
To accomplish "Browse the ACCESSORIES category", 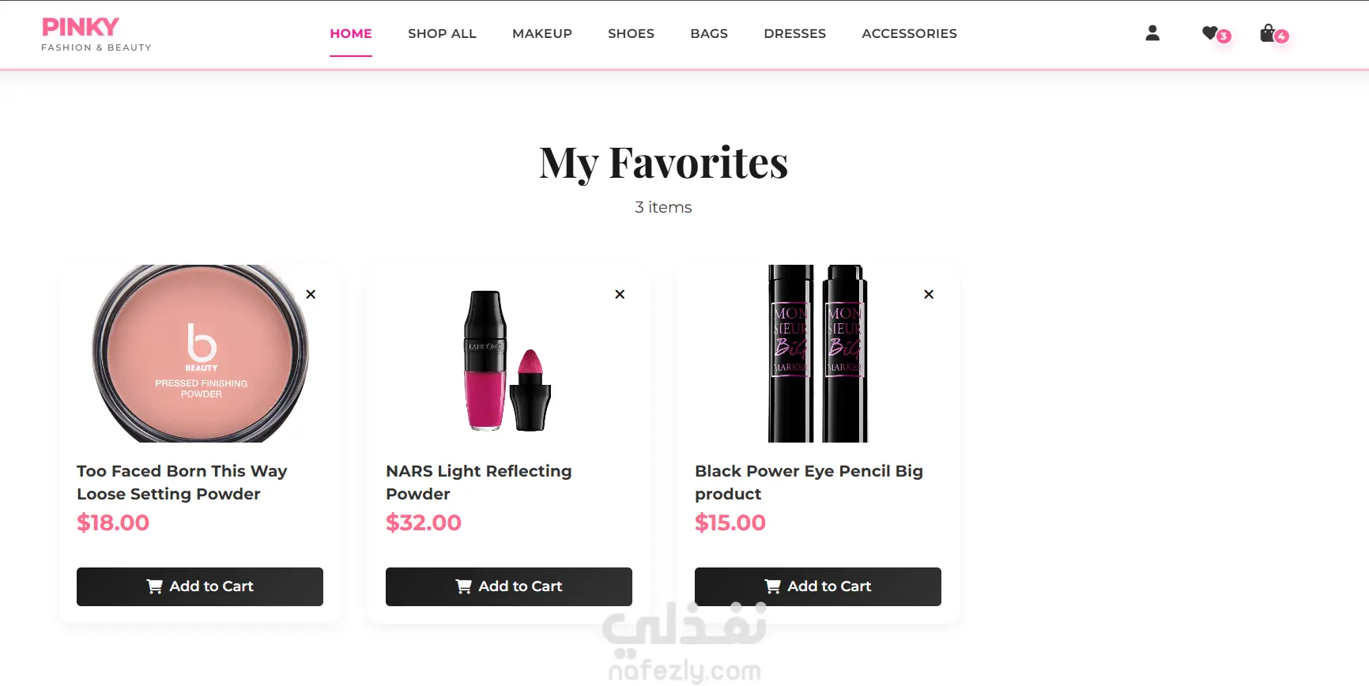I will (909, 33).
